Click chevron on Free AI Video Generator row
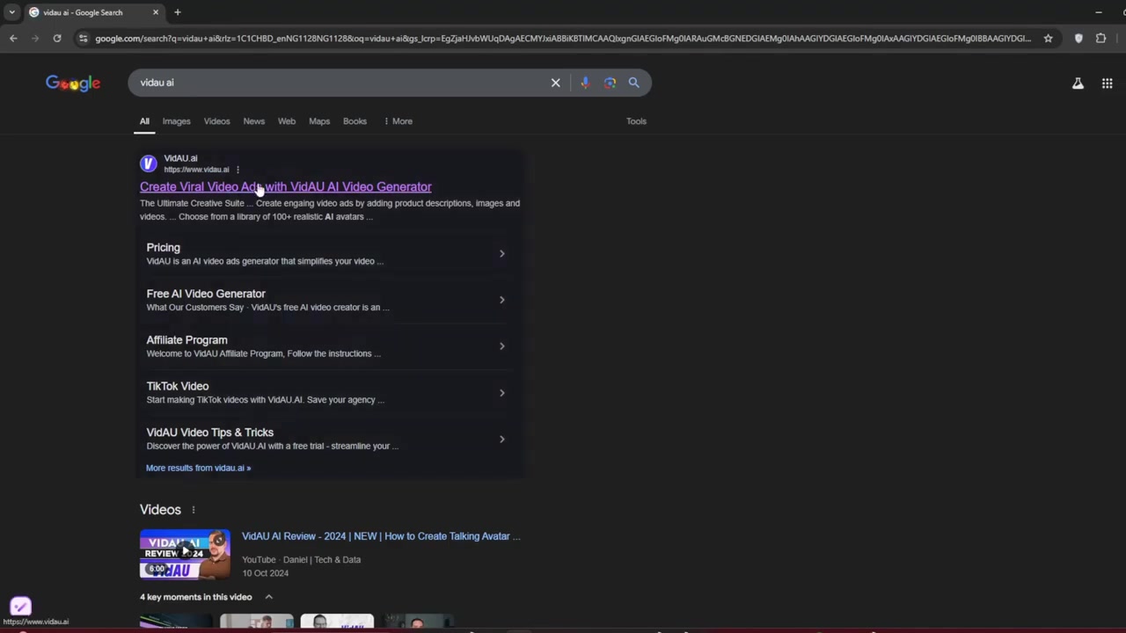Image resolution: width=1126 pixels, height=633 pixels. pos(501,300)
